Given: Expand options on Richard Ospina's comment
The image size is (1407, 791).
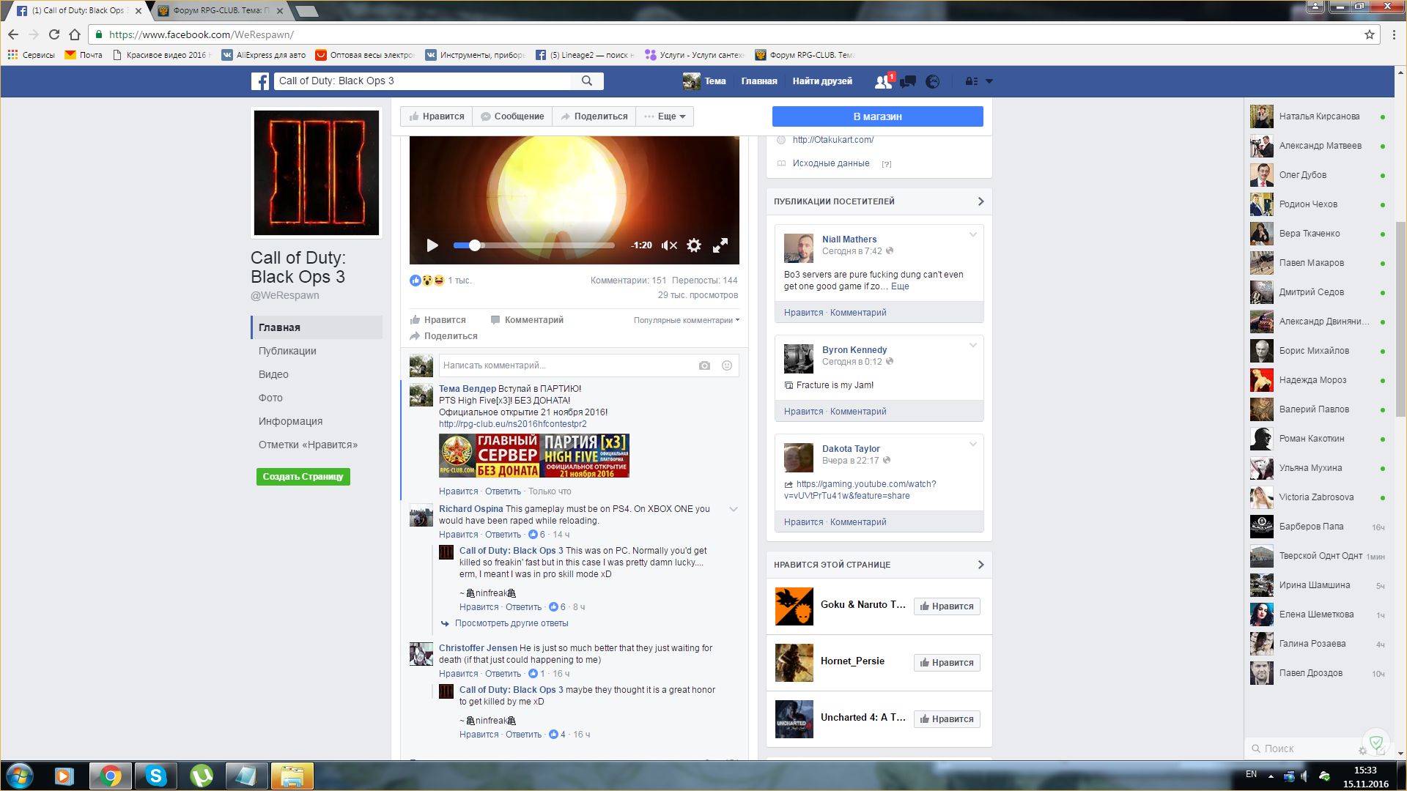Looking at the screenshot, I should click(734, 509).
